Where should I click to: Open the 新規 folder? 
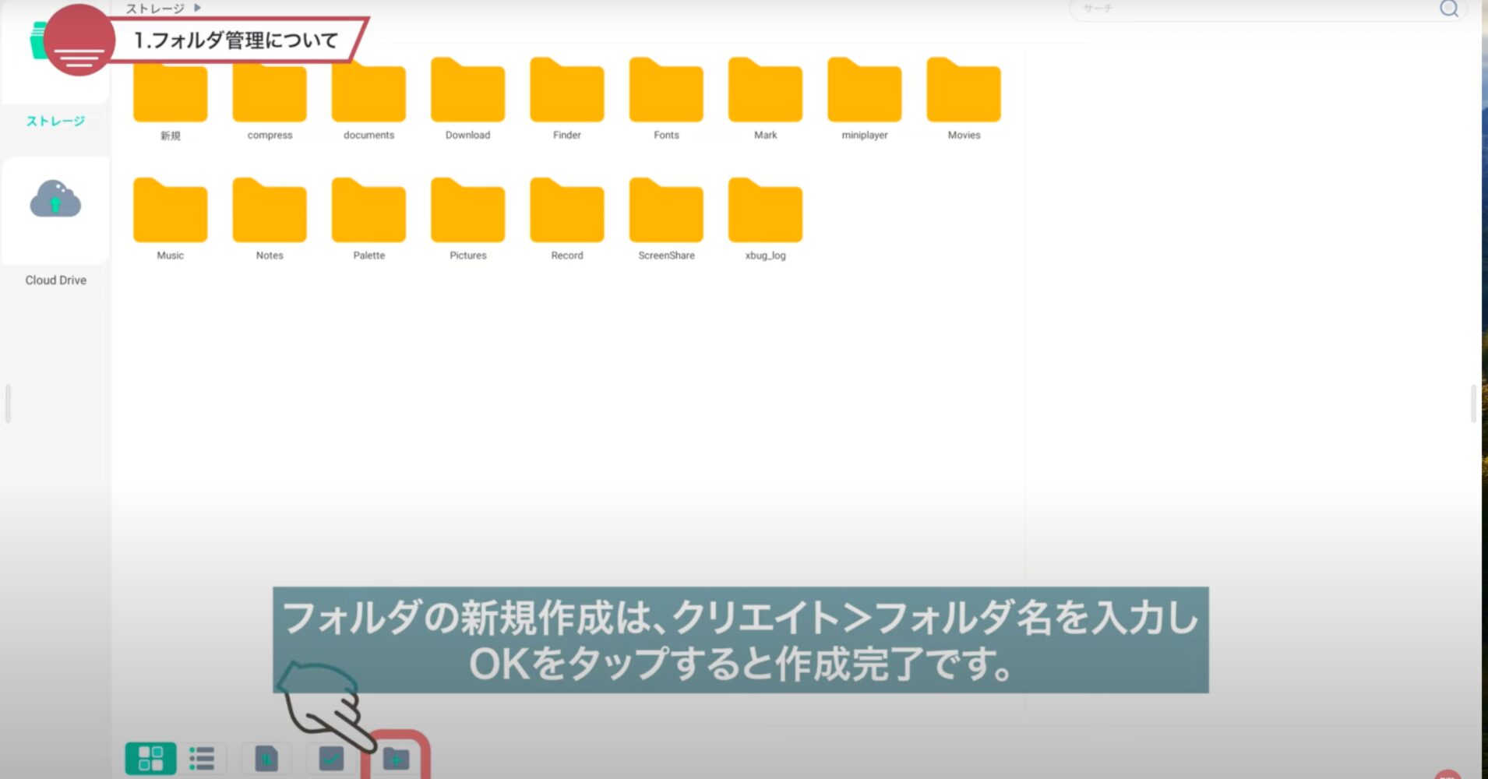click(170, 93)
